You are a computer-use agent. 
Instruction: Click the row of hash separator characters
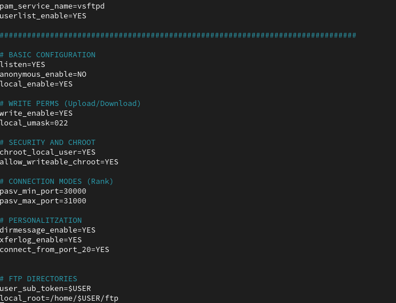pos(178,36)
